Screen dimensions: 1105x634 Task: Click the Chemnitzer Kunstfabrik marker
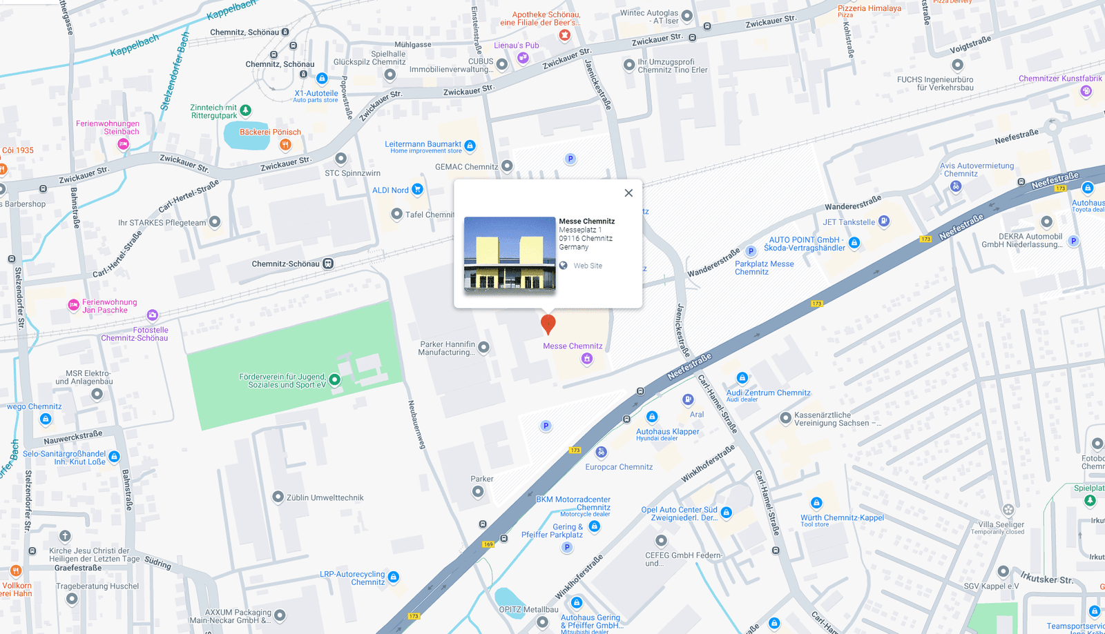click(x=1086, y=91)
